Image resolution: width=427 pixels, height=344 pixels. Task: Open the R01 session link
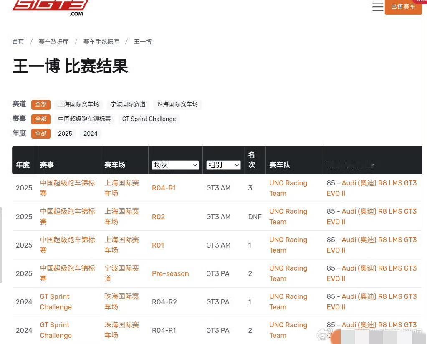158,245
